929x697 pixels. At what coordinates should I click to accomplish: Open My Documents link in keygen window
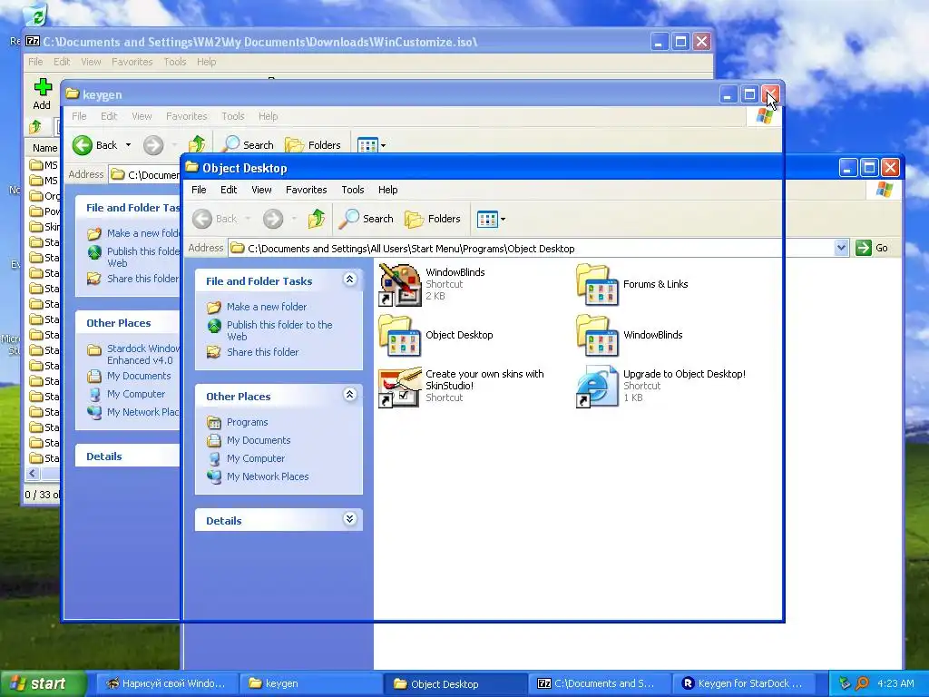pyautogui.click(x=139, y=376)
